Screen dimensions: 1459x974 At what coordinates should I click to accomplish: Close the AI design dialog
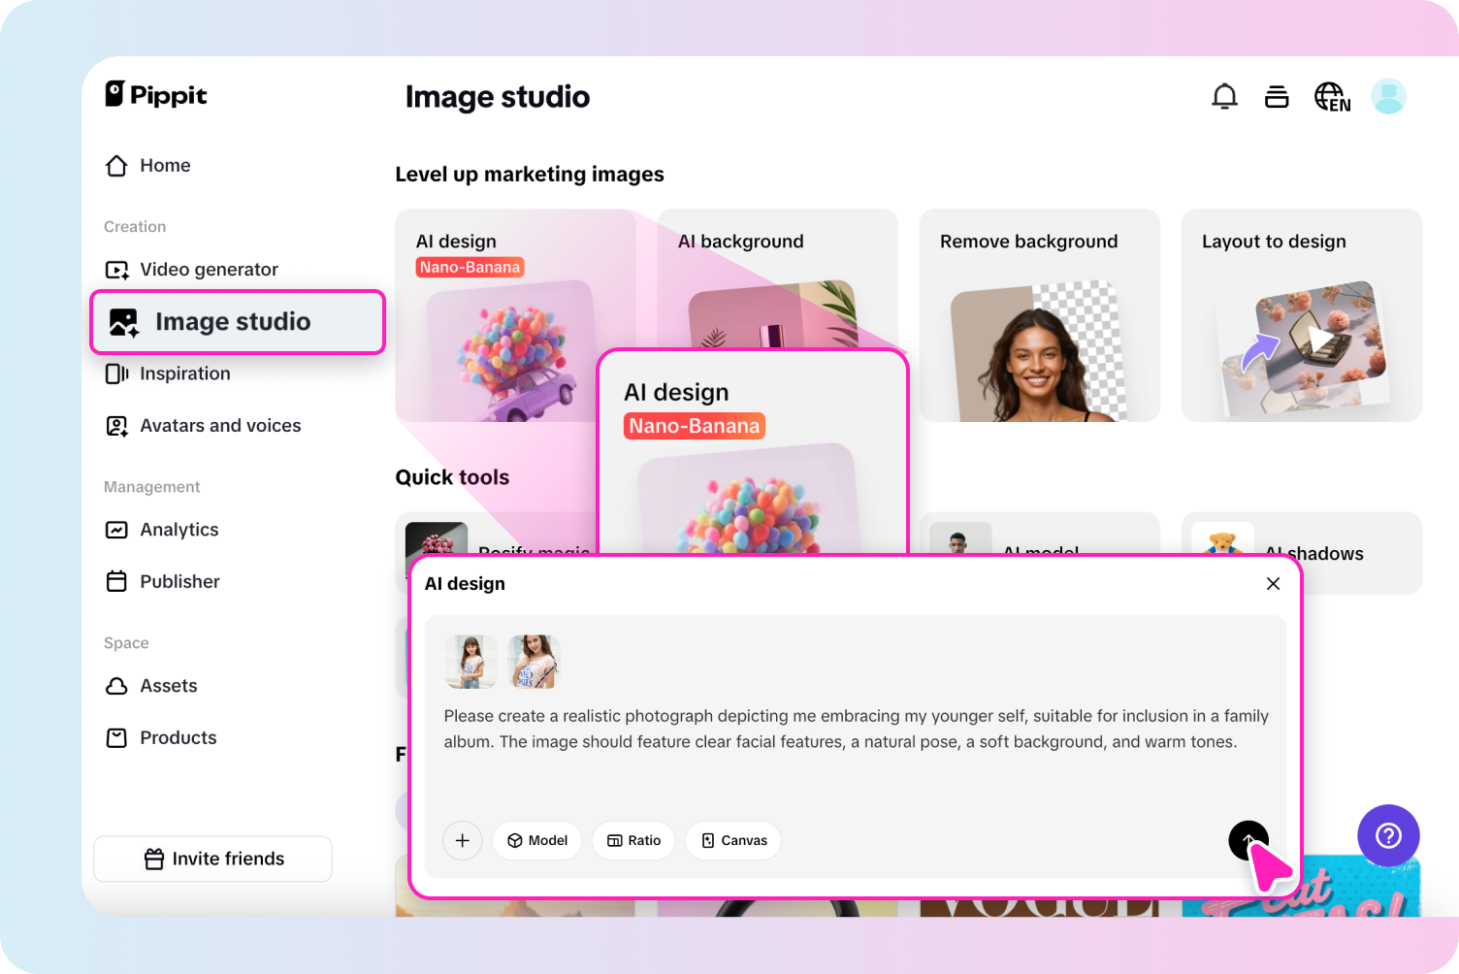(1273, 583)
